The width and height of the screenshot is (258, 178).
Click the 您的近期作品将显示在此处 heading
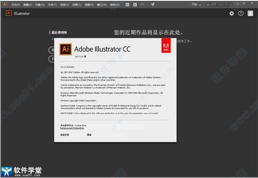point(148,32)
